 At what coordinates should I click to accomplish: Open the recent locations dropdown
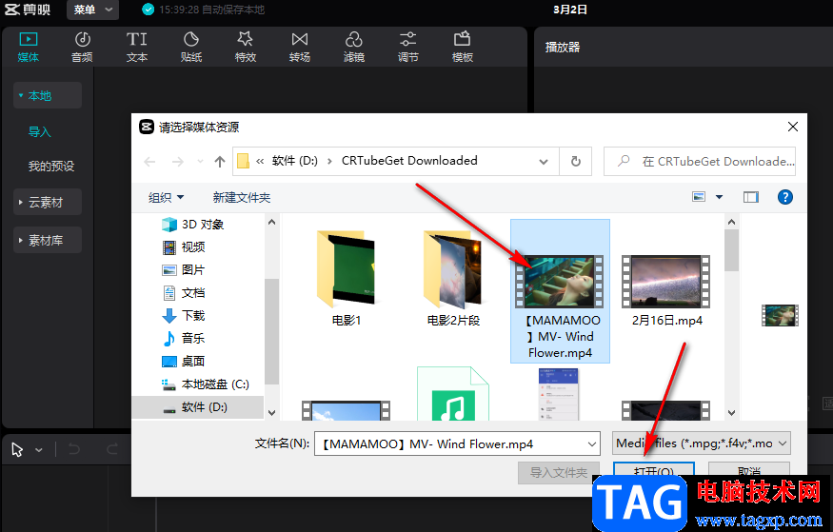200,162
